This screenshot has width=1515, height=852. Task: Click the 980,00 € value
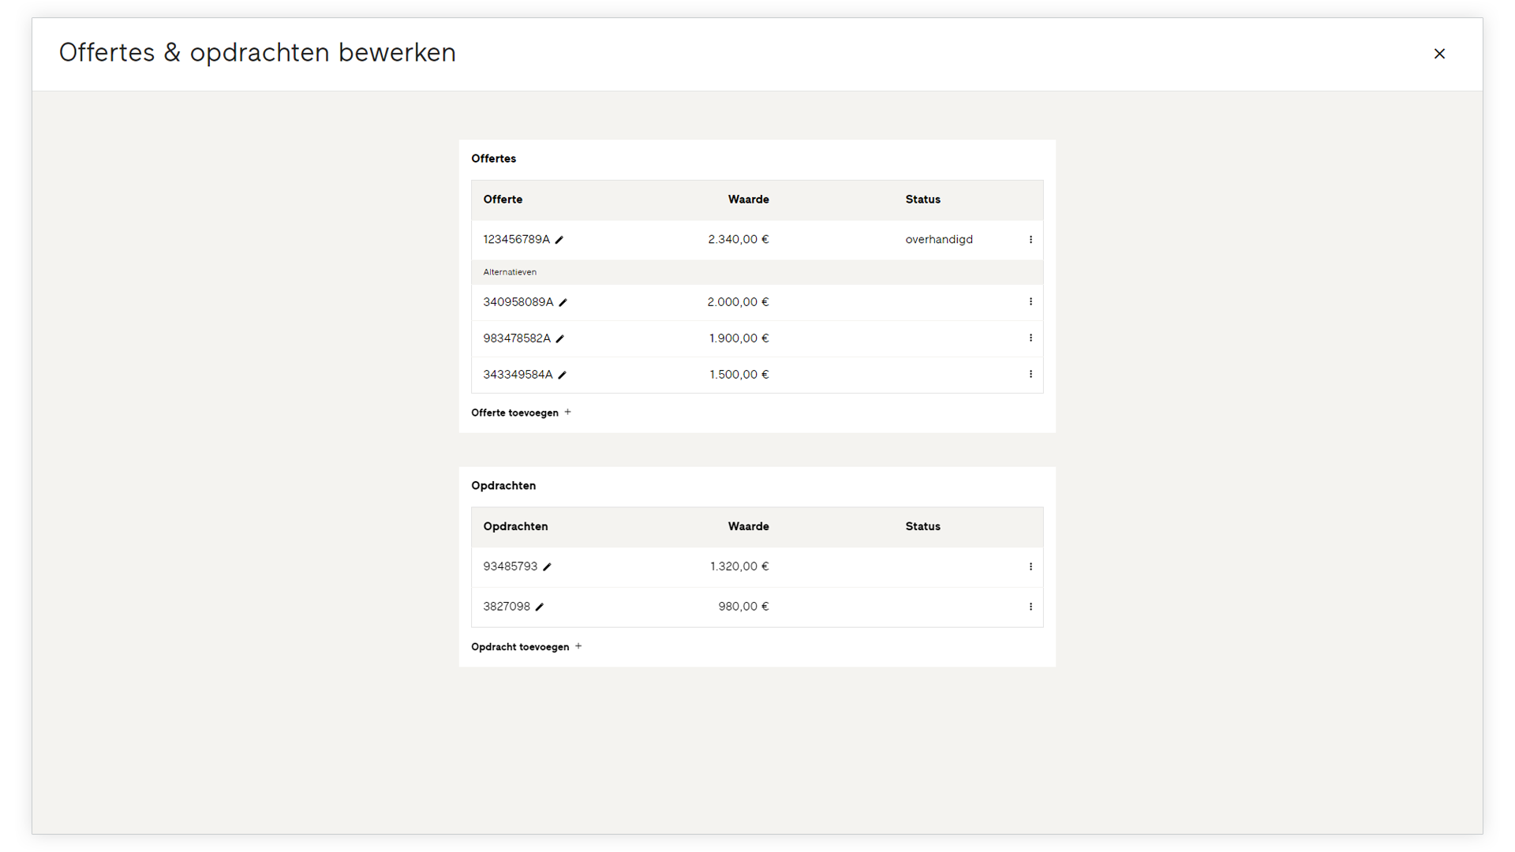743,607
